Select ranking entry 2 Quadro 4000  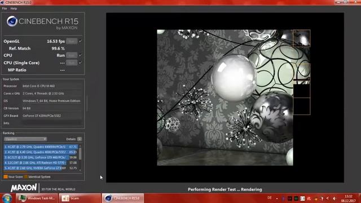click(x=41, y=152)
